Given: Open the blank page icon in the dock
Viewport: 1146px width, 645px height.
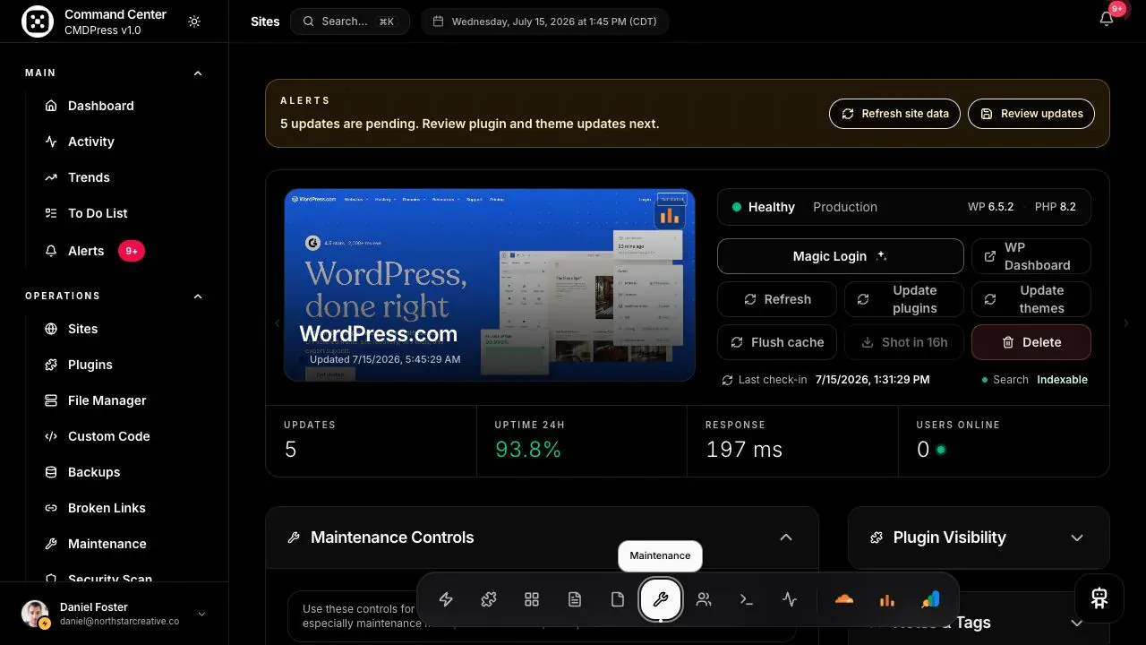Looking at the screenshot, I should [x=618, y=599].
